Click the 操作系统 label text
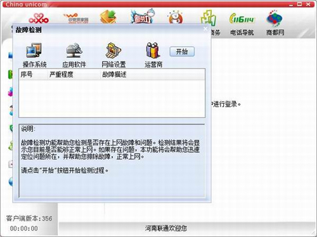317x237 pixels. [35, 65]
